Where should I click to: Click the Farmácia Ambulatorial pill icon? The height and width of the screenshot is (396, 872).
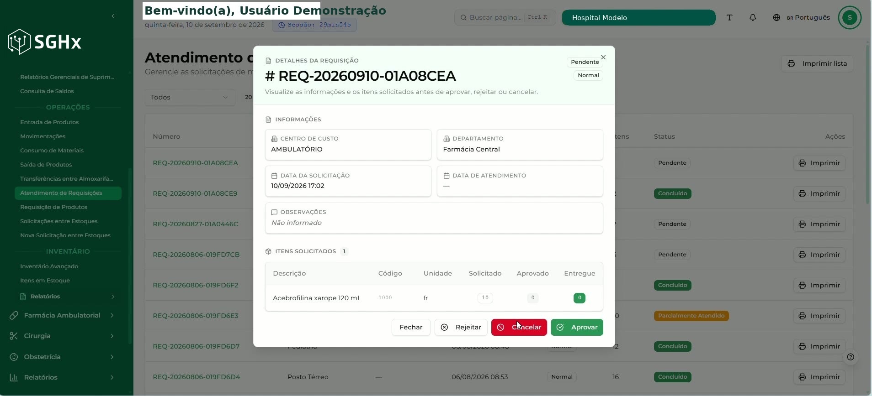(x=14, y=315)
